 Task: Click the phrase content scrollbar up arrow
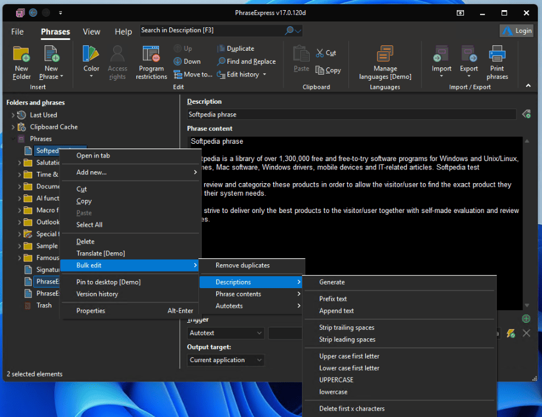[527, 141]
